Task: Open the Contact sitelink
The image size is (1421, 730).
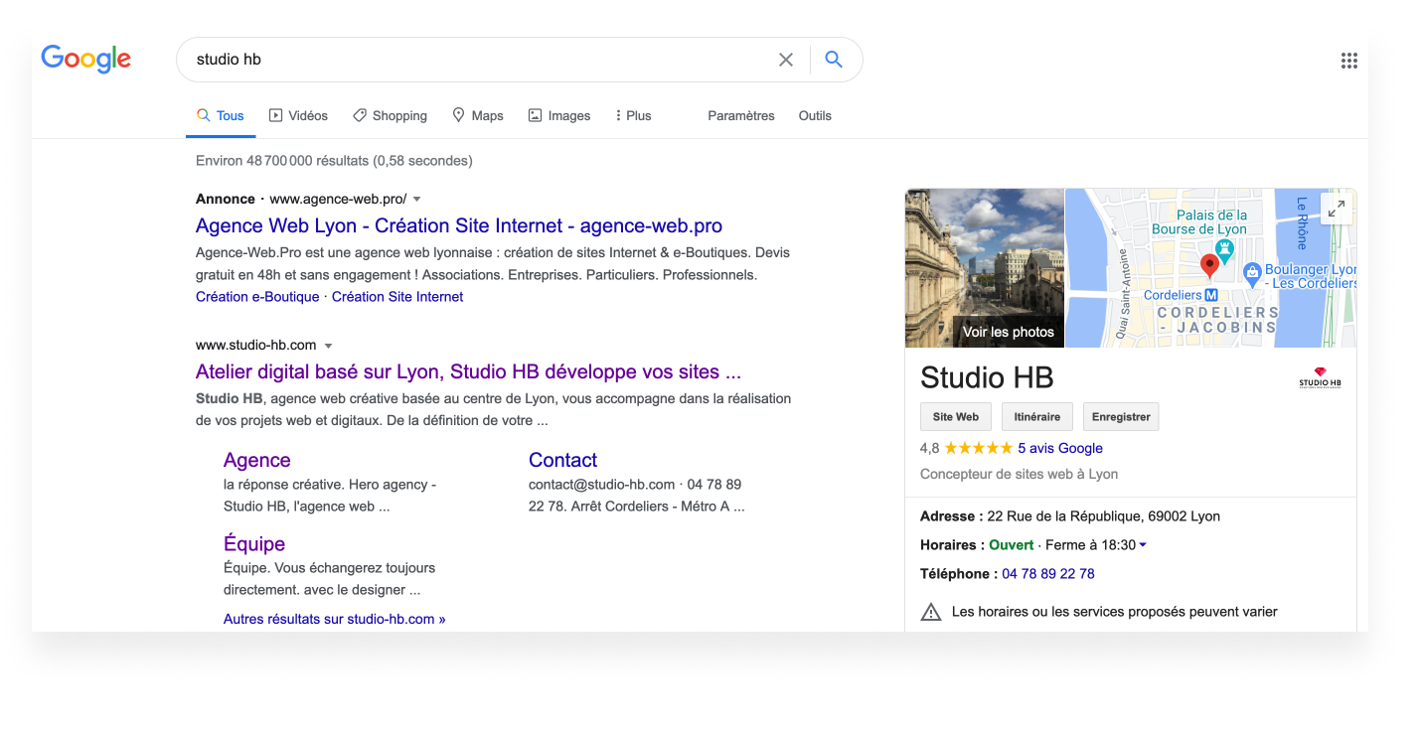Action: [x=562, y=460]
